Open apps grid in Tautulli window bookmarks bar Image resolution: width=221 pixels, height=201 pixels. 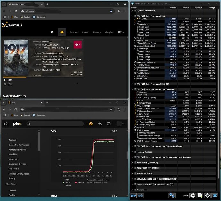[5, 17]
